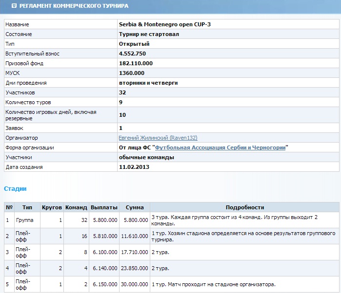Click sum cell 17.710.000 in stage 3
This screenshot has width=341, height=293.
pyautogui.click(x=135, y=252)
